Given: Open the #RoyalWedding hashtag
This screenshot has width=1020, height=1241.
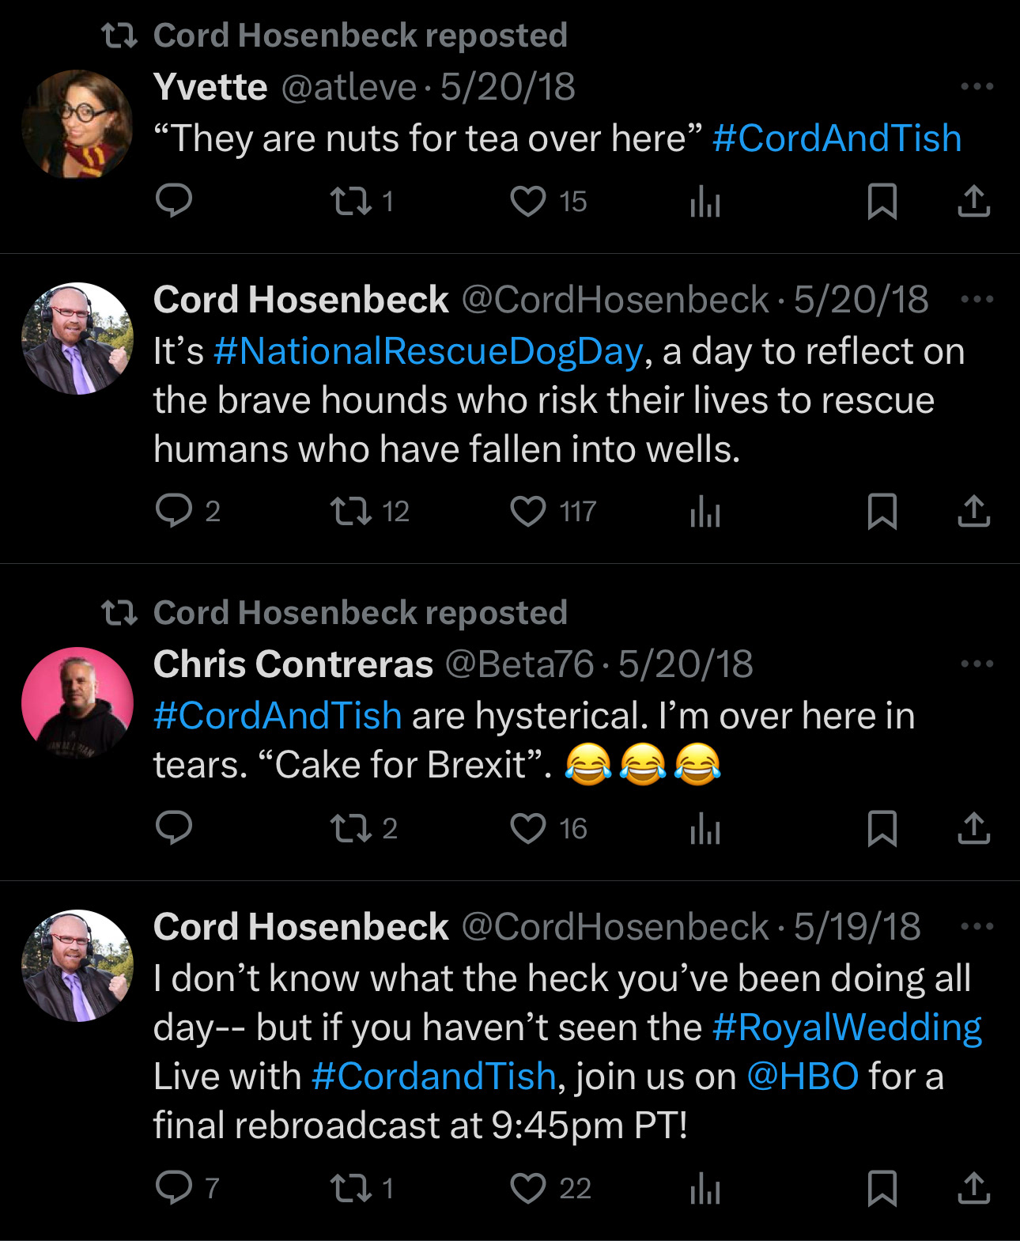Looking at the screenshot, I should coord(847,1027).
